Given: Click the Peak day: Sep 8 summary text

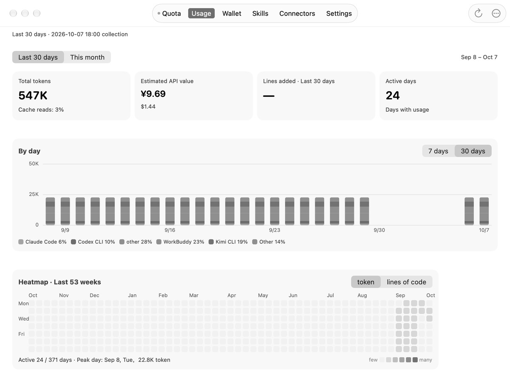Looking at the screenshot, I should tap(123, 360).
